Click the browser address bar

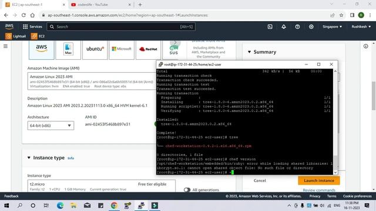point(184,15)
